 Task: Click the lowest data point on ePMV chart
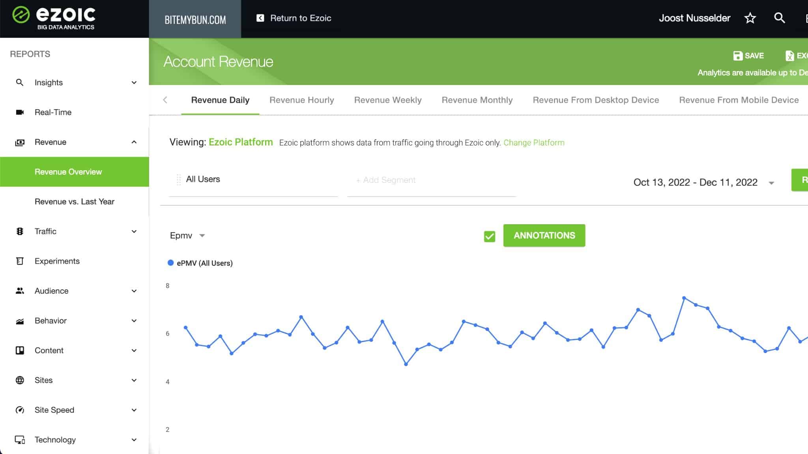[406, 365]
